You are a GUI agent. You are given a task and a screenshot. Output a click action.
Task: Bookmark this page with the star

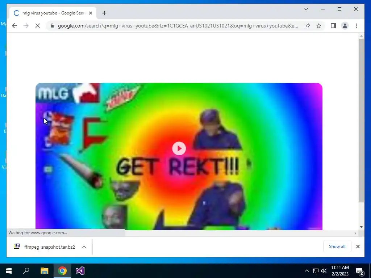(319, 26)
